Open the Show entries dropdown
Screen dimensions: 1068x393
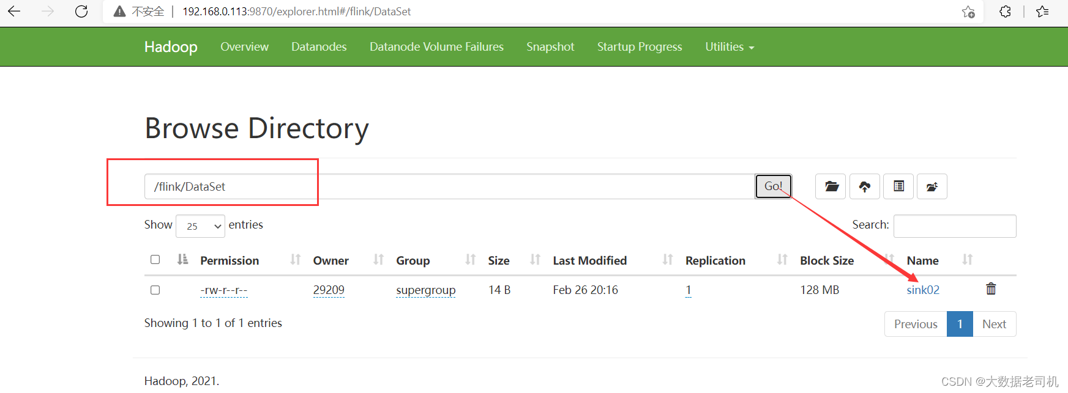click(x=201, y=226)
